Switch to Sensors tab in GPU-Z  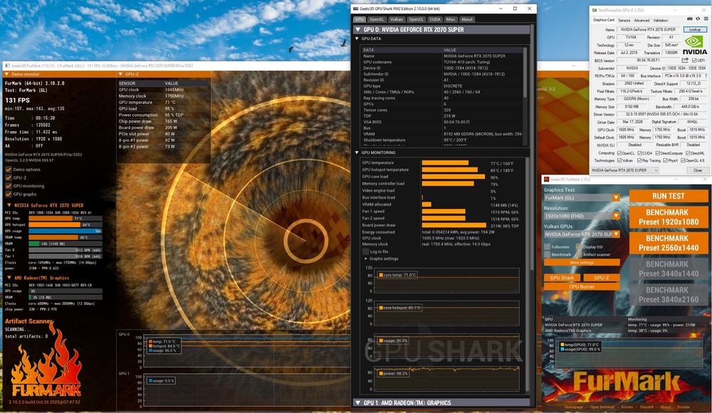click(x=624, y=20)
